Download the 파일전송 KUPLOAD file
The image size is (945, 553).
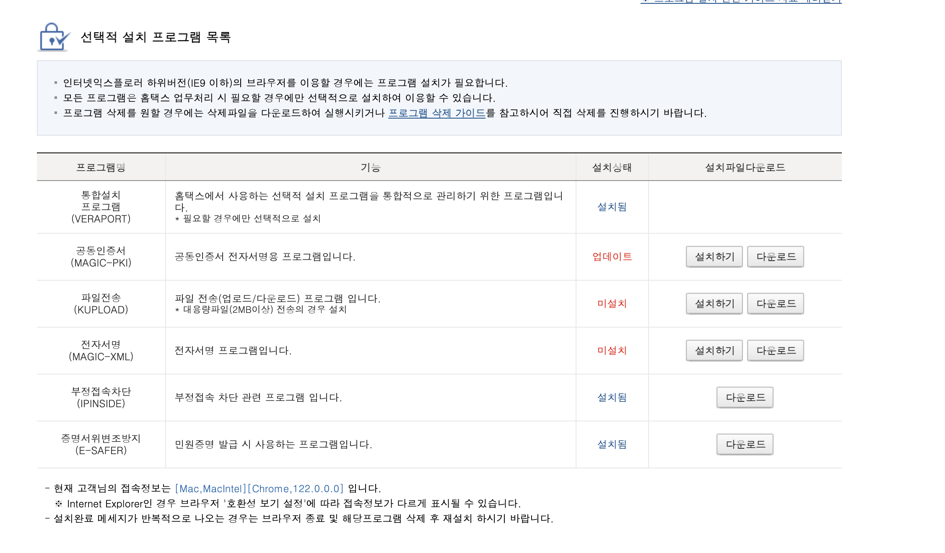pyautogui.click(x=775, y=304)
